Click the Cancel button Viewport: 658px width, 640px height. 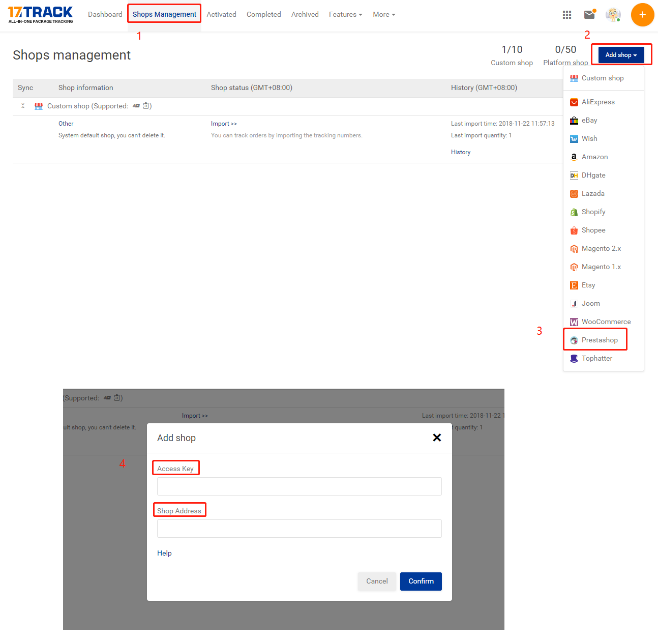coord(377,581)
